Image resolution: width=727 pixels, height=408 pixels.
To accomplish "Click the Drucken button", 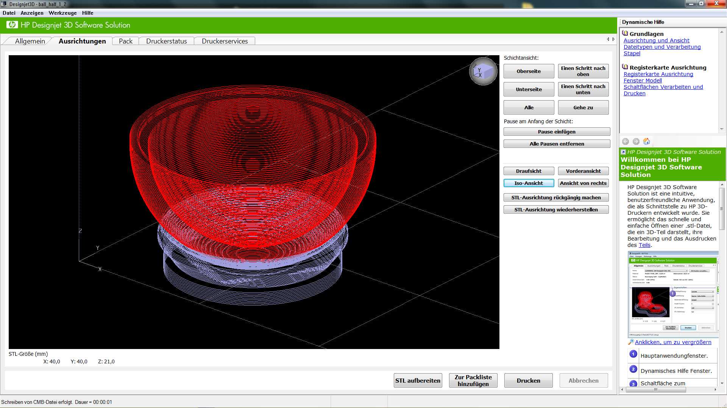I will click(528, 380).
